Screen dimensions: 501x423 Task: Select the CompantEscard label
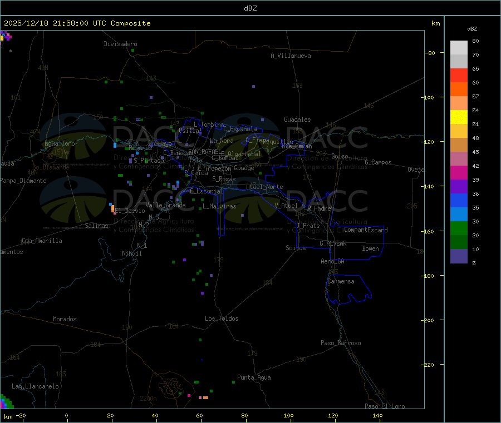366,230
